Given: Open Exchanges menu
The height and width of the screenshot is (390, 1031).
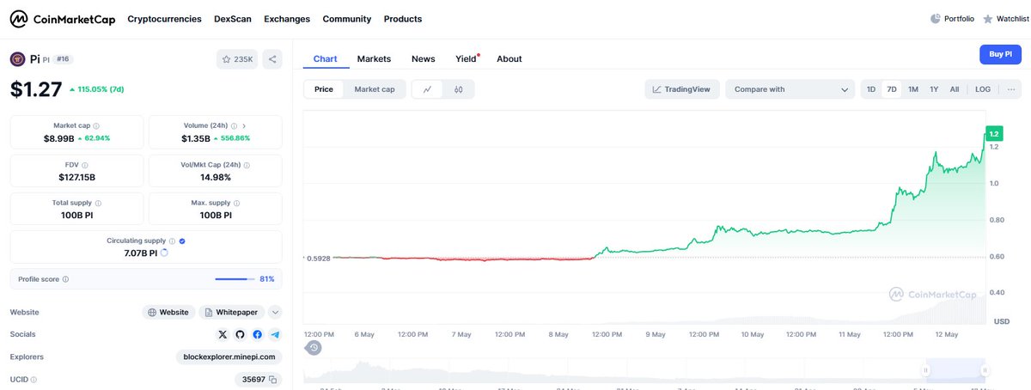Looking at the screenshot, I should [x=287, y=19].
